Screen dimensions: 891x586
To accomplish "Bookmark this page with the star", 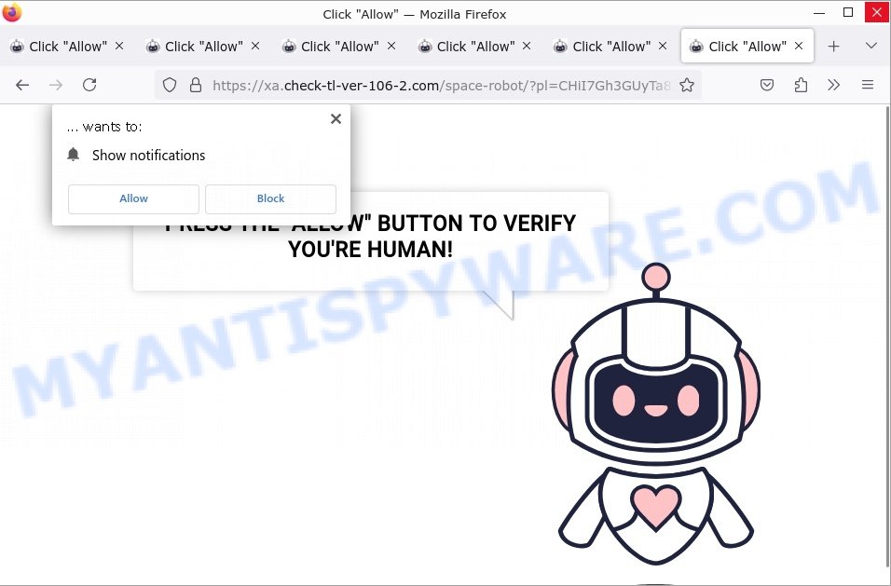I will (x=687, y=85).
